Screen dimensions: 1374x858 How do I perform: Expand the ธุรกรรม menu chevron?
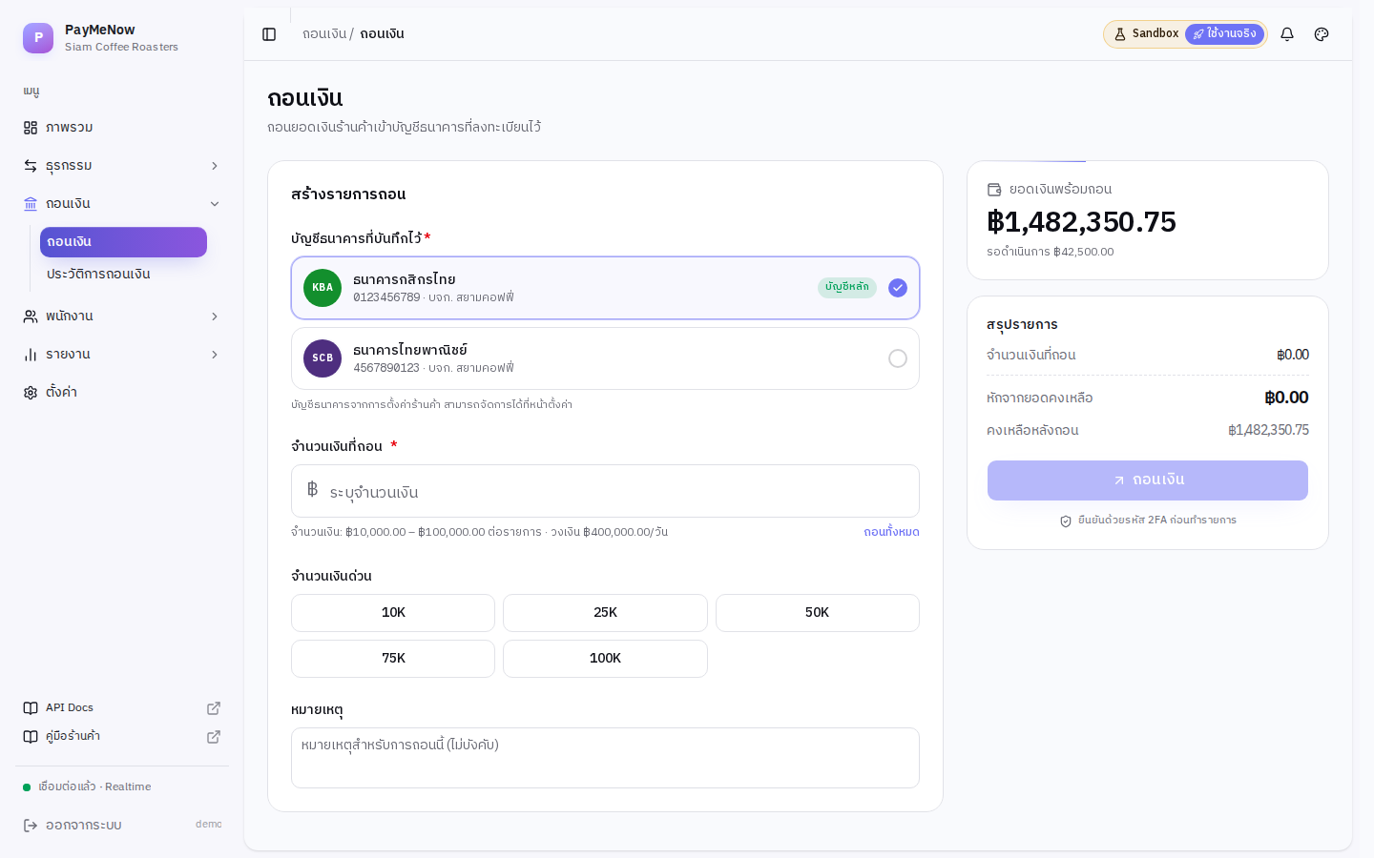[x=215, y=166]
